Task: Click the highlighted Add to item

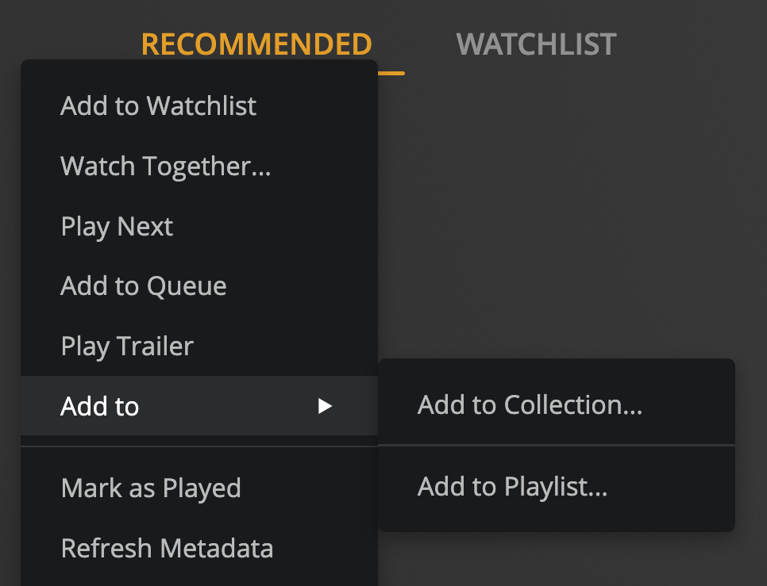Action: [199, 406]
